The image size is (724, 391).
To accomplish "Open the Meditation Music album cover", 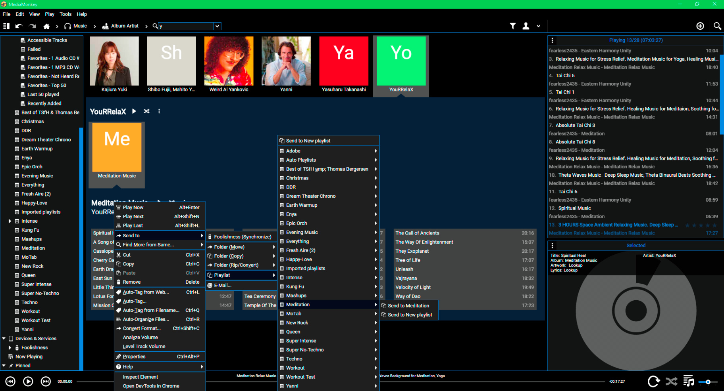I will 117,147.
